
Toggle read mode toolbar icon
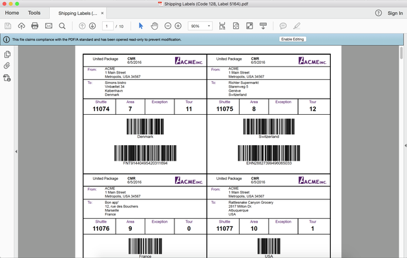263,26
